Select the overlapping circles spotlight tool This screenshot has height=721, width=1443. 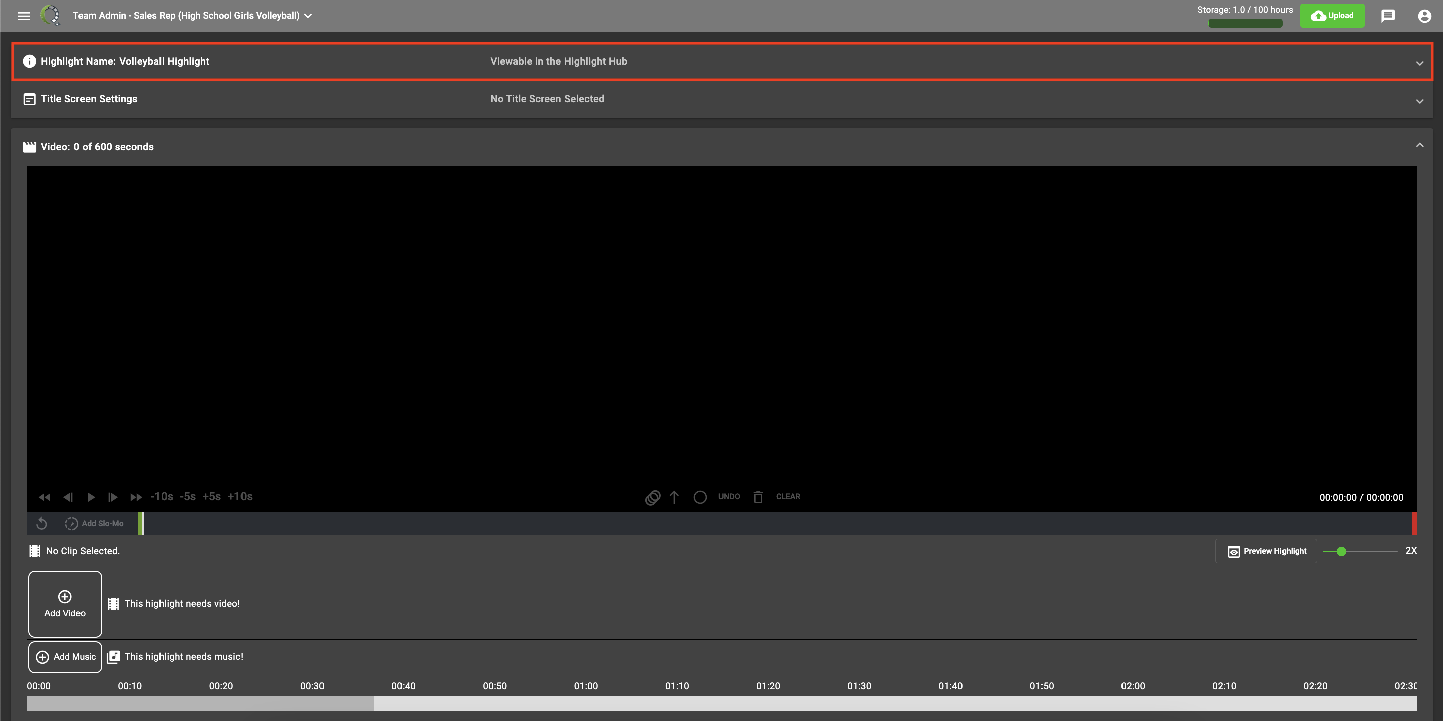(x=652, y=497)
